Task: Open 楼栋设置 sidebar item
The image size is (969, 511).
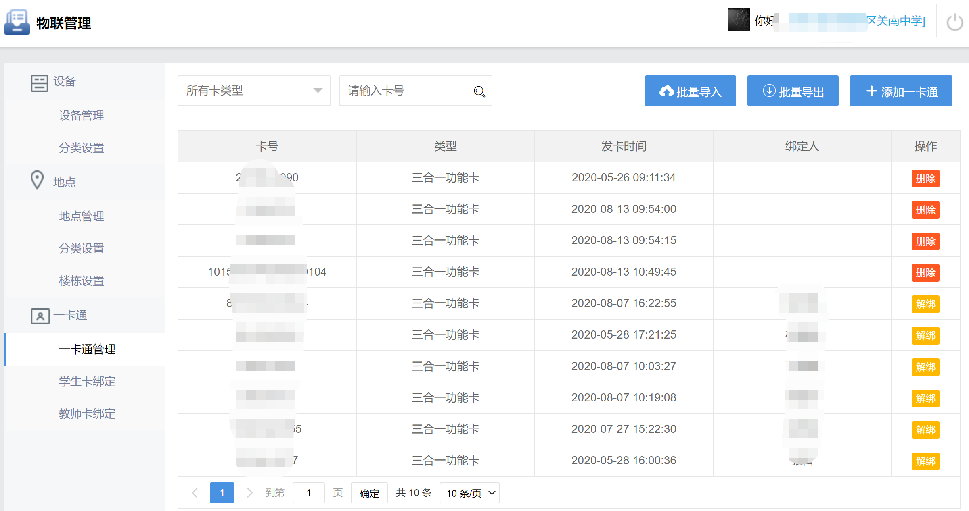Action: [82, 280]
